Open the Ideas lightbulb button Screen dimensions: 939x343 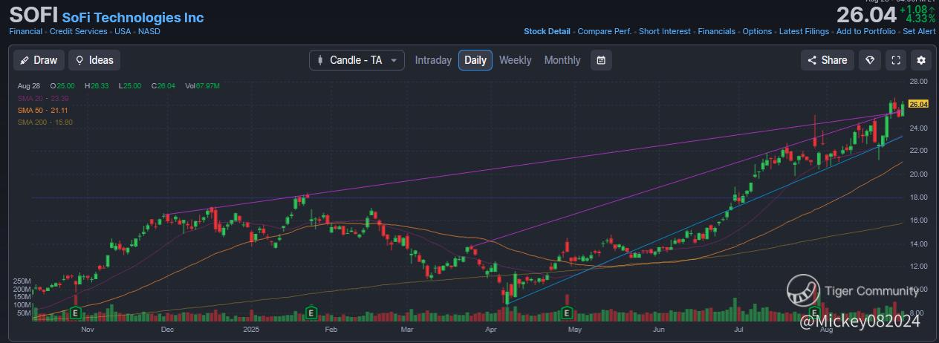(94, 60)
